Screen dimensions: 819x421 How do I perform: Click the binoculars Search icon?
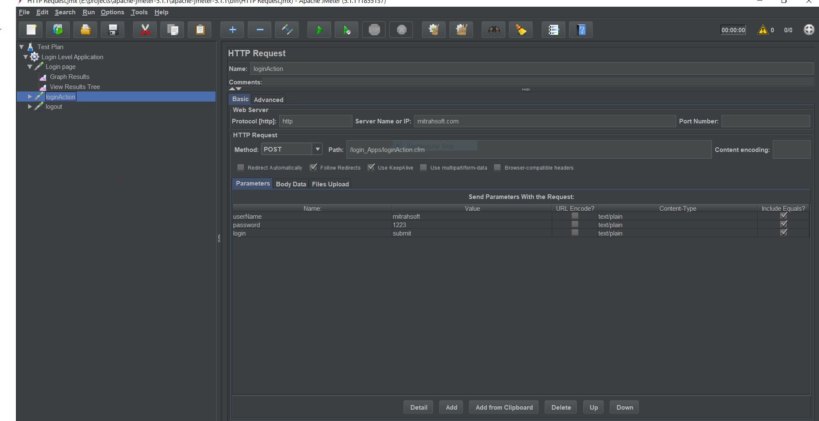tap(493, 30)
